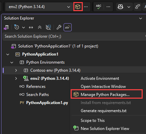Image resolution: width=146 pixels, height=134 pixels.
Task: Select Solution 'PythonApplication1' node
Action: tap(58, 46)
